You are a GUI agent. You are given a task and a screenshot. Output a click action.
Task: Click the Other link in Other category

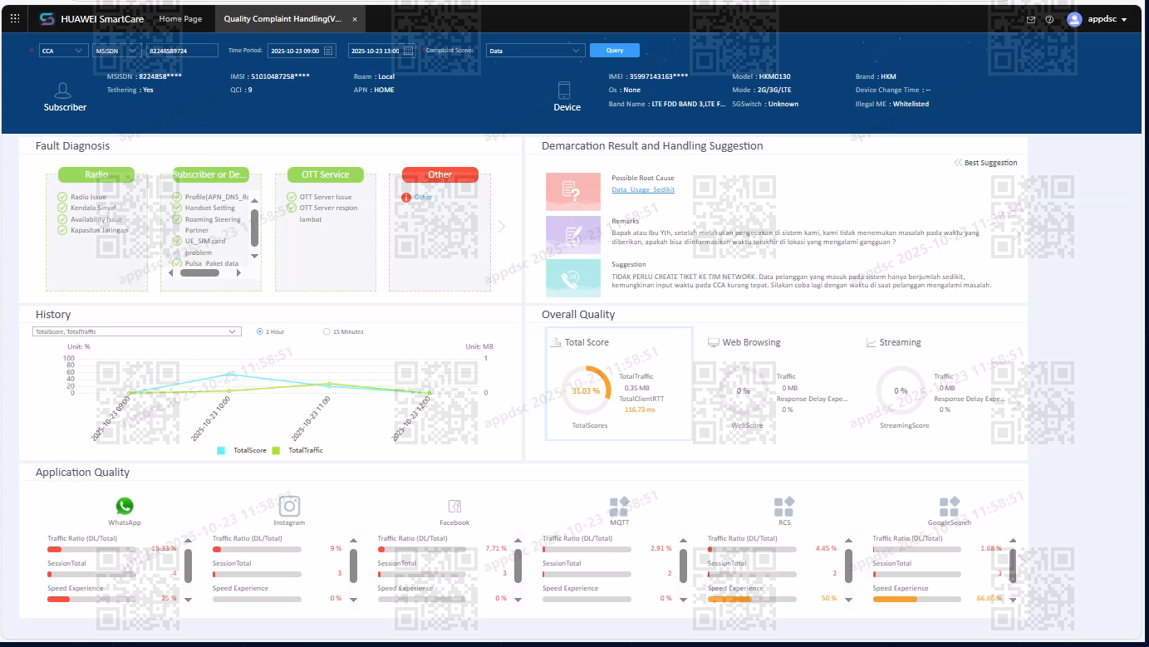tap(424, 198)
